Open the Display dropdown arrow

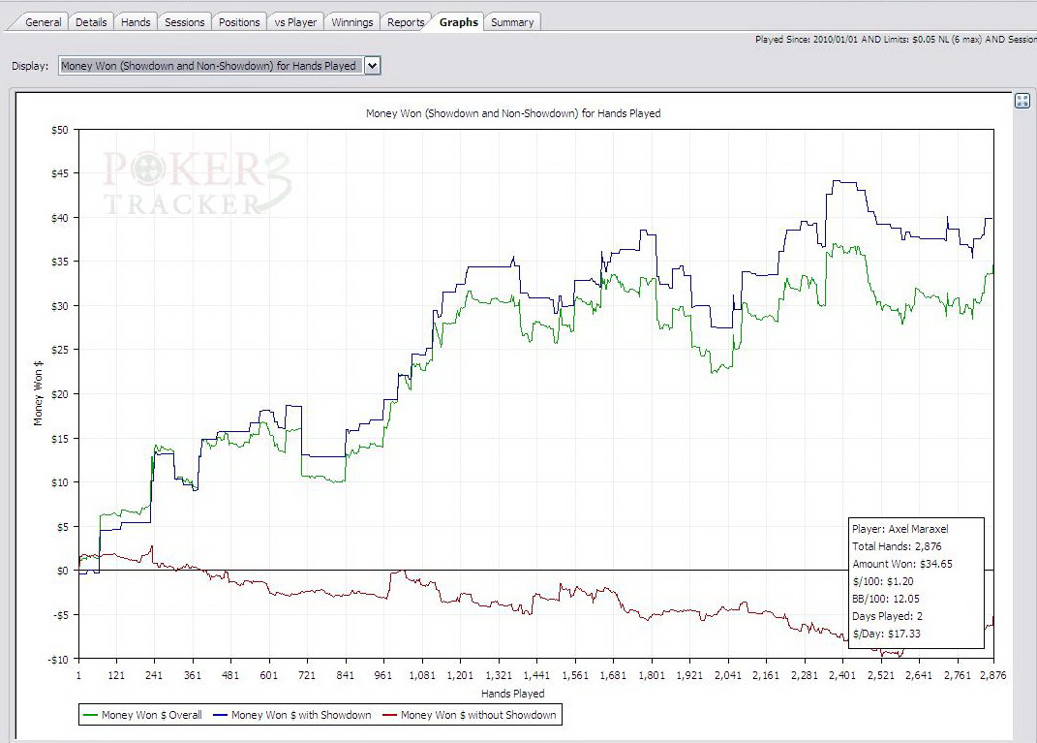click(x=373, y=66)
